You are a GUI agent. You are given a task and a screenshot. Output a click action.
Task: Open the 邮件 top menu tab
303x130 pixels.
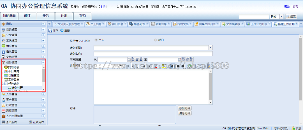[27, 16]
